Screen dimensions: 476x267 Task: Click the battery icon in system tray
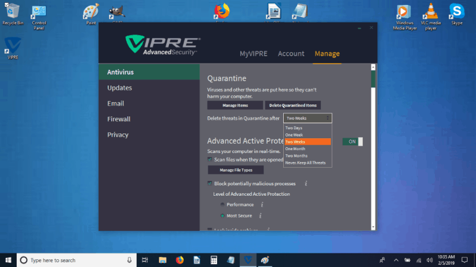click(x=408, y=260)
